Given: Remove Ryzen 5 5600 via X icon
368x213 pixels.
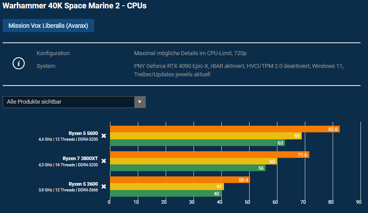Looking at the screenshot, I should [x=104, y=136].
